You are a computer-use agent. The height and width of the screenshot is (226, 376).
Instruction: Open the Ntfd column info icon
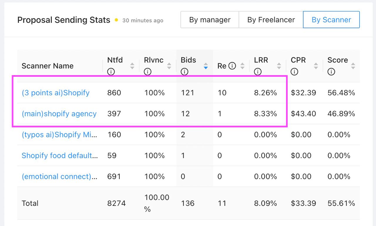coord(111,72)
